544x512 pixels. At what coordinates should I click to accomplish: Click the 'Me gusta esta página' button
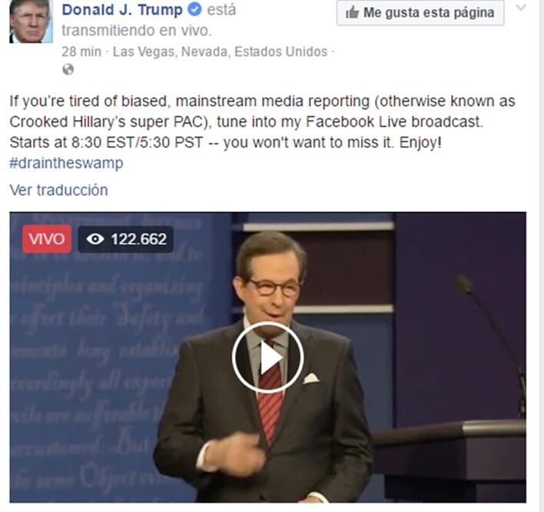420,13
